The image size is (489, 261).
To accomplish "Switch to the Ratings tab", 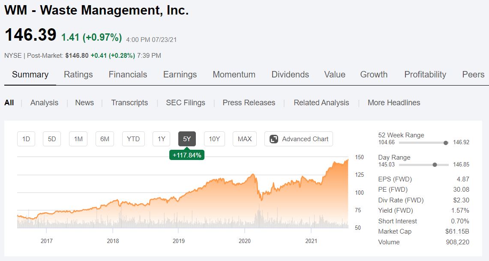I will (x=78, y=74).
